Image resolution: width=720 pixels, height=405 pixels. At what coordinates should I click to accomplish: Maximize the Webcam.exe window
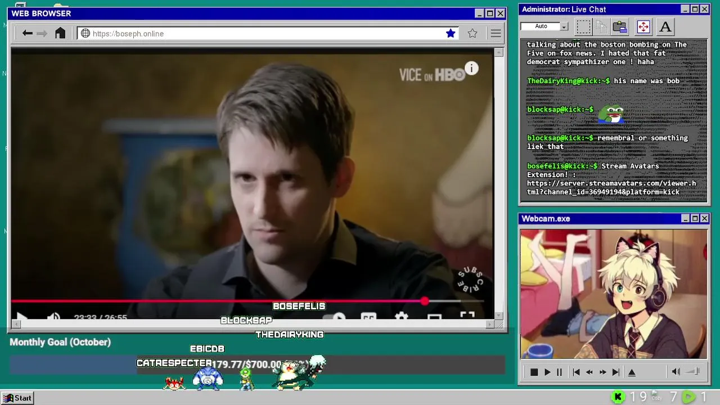pyautogui.click(x=695, y=219)
